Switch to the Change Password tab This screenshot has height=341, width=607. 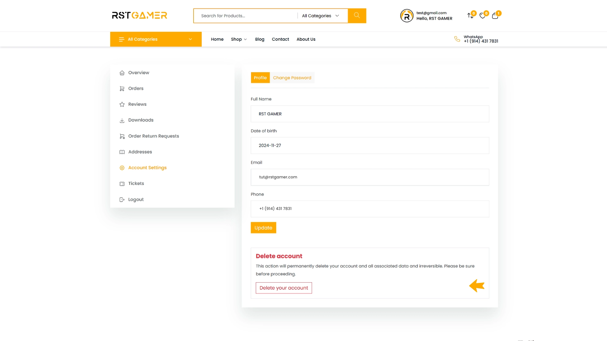292,78
